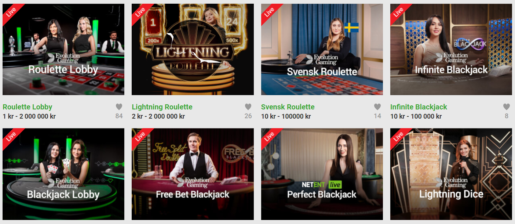Open the Free Bet Blackjack tile
The image size is (515, 224).
[193, 174]
